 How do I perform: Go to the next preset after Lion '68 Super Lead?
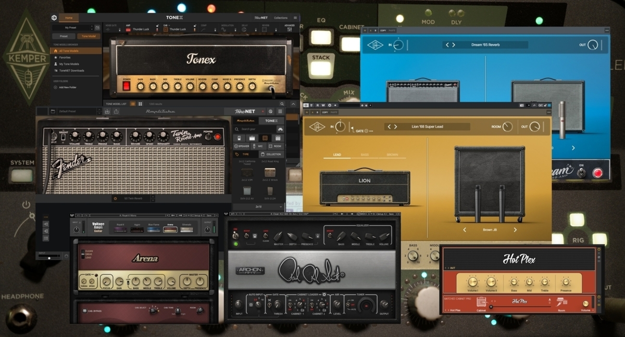pos(396,127)
